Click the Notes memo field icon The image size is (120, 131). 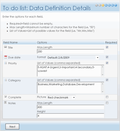[5, 103]
